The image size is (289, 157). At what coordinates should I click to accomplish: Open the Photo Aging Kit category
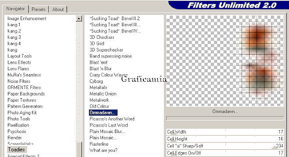point(22,113)
